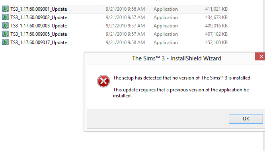Click the TS3_1.17.60.009002_Update filename
Viewport: 265px width, 151px height.
[x=39, y=17]
